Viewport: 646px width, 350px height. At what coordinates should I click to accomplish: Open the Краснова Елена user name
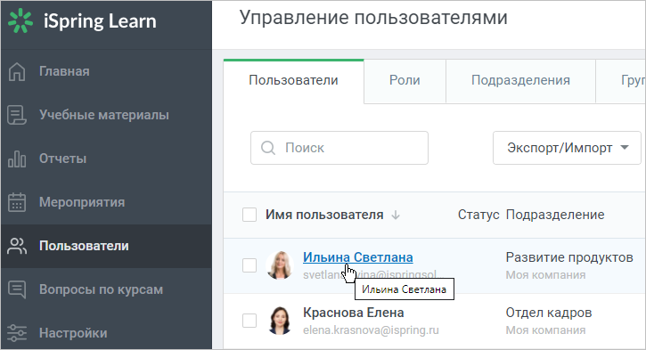(353, 313)
